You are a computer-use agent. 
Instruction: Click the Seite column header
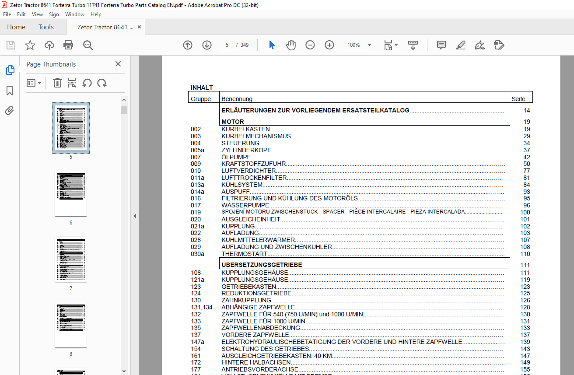[x=518, y=99]
